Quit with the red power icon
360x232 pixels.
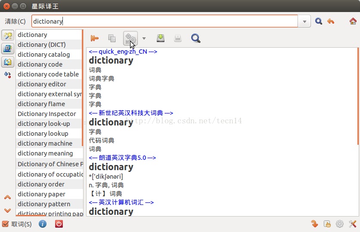tap(59, 224)
